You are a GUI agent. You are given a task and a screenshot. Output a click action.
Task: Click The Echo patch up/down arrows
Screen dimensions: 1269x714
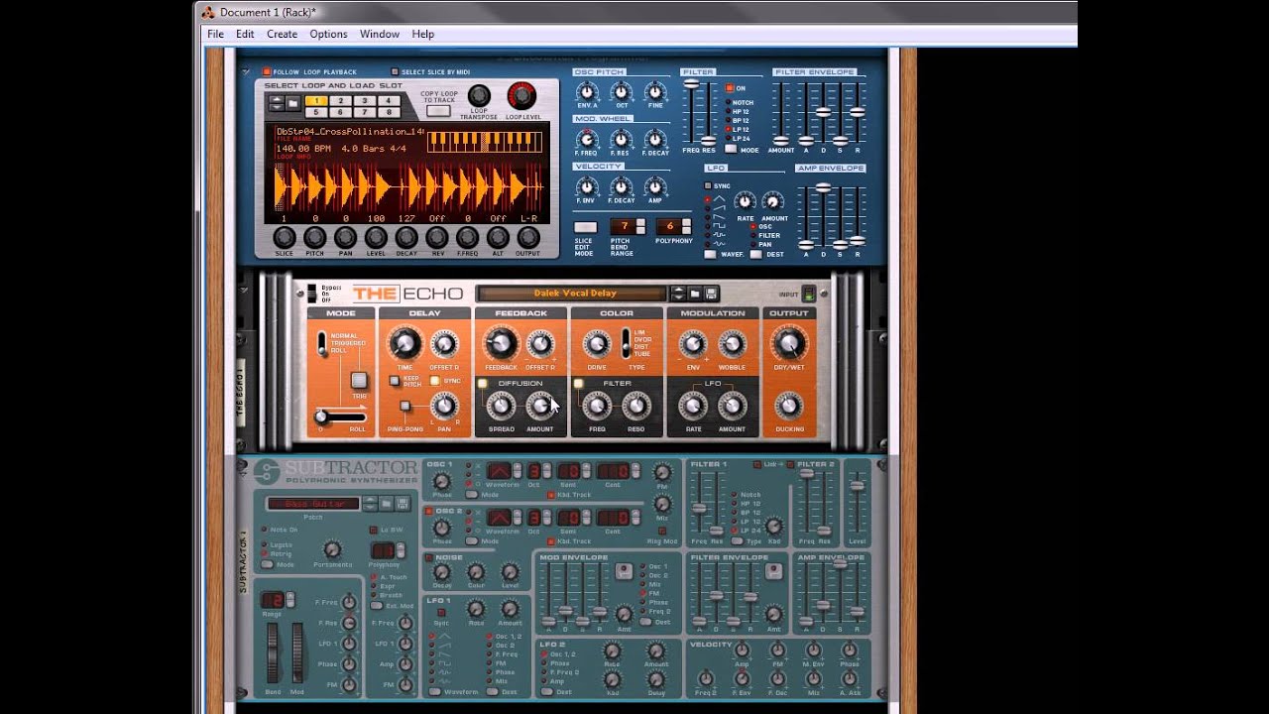click(x=678, y=294)
